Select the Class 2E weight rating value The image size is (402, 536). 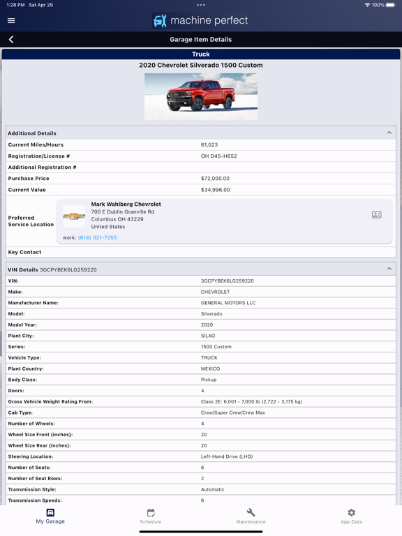[x=251, y=402]
